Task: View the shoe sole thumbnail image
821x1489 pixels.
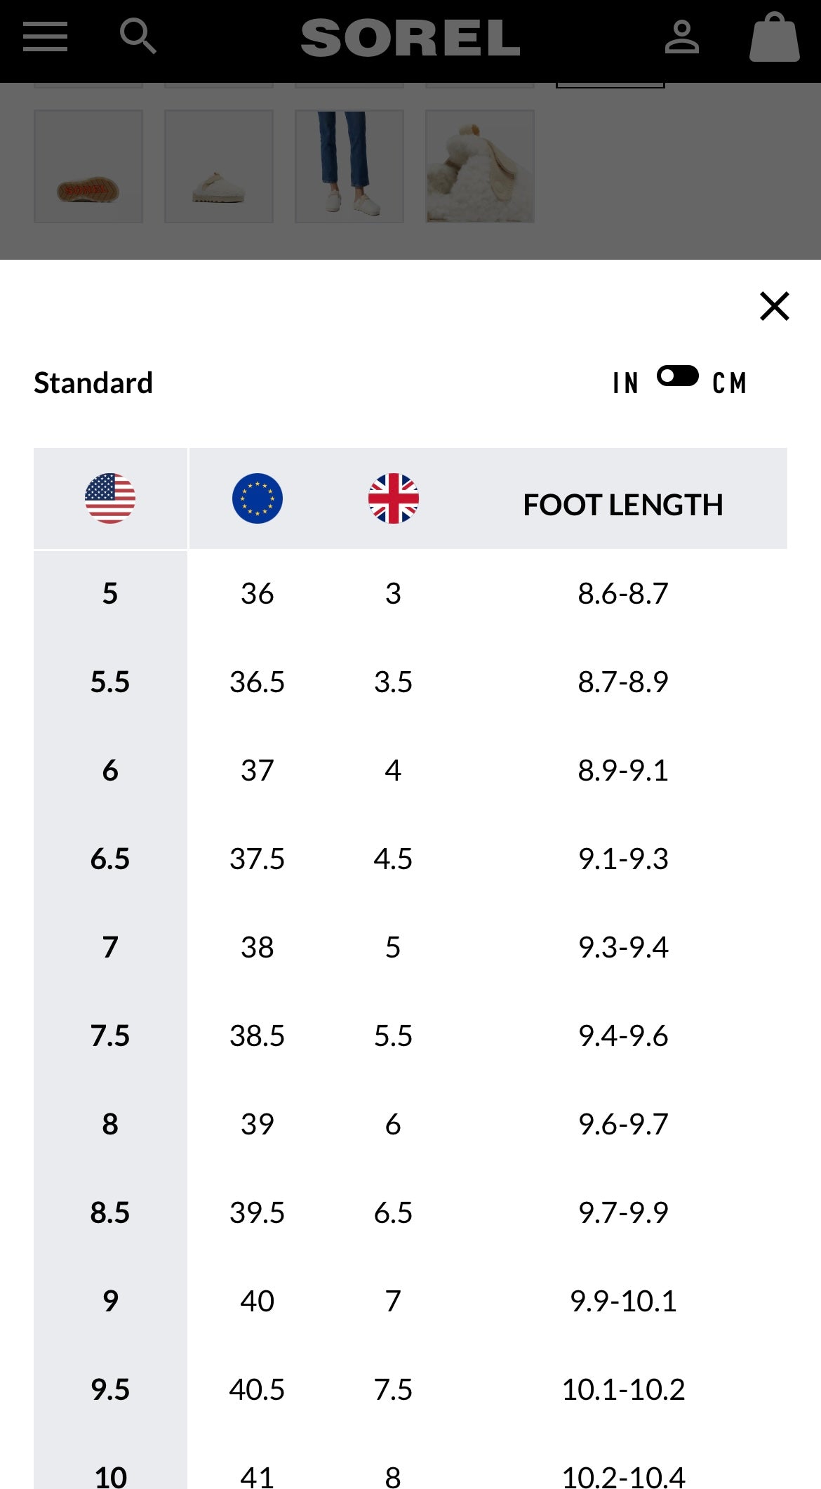Action: [88, 166]
